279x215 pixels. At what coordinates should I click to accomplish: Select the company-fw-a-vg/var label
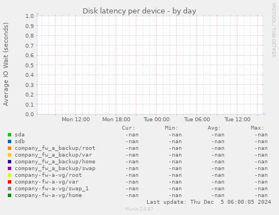point(47,182)
